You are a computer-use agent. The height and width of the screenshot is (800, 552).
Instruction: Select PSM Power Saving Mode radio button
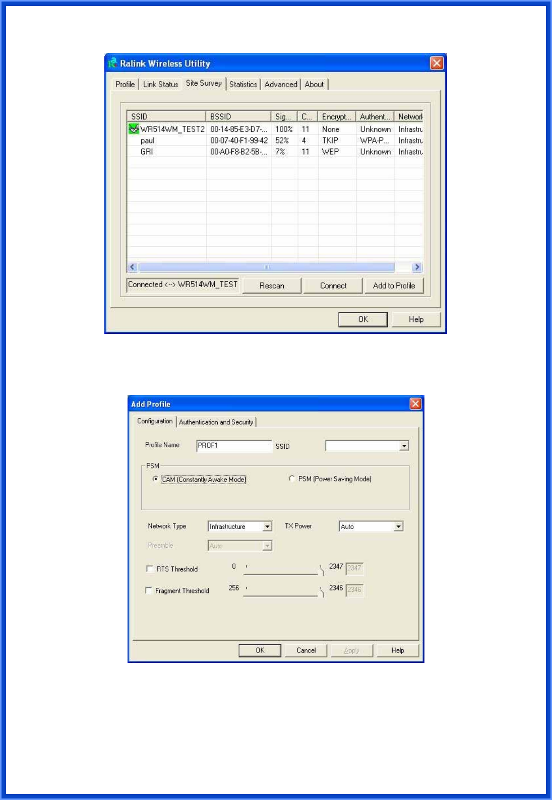click(x=292, y=478)
